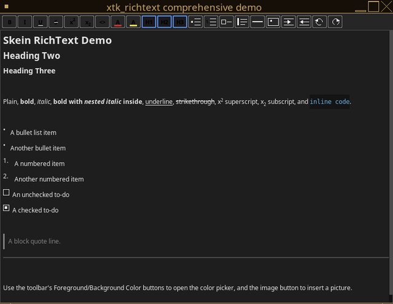Image resolution: width=393 pixels, height=304 pixels.
Task: Uncheck the 'A checked to-do' box
Action: point(6,208)
